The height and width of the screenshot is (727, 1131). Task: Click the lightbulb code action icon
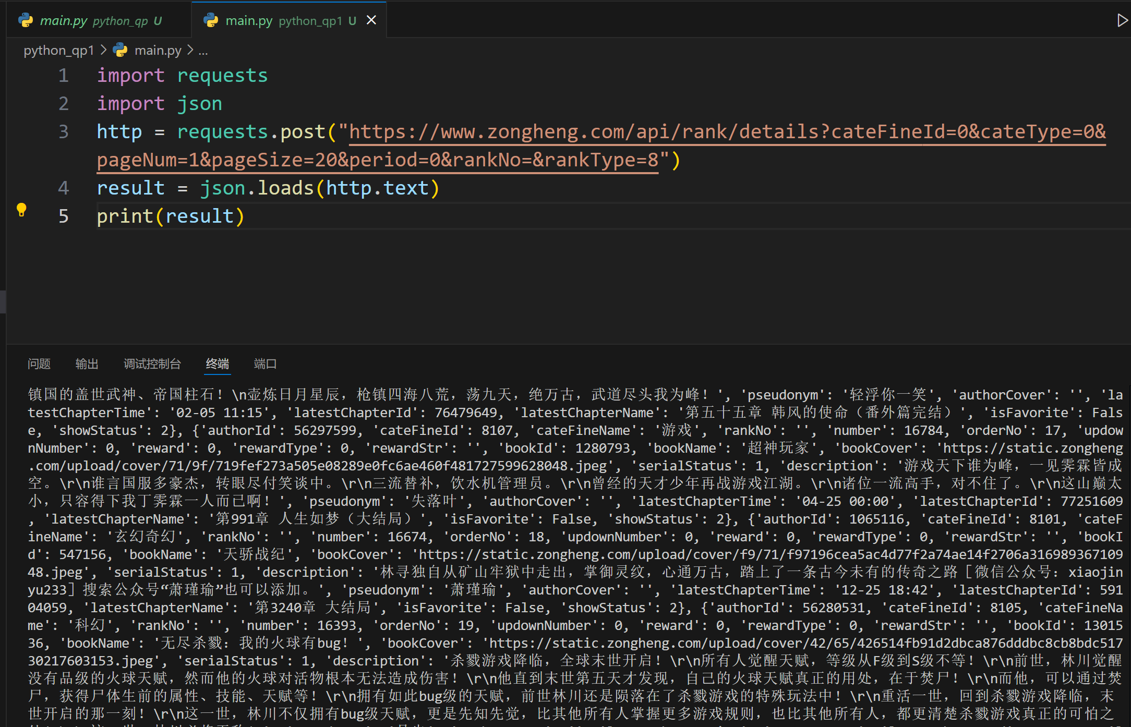click(21, 210)
